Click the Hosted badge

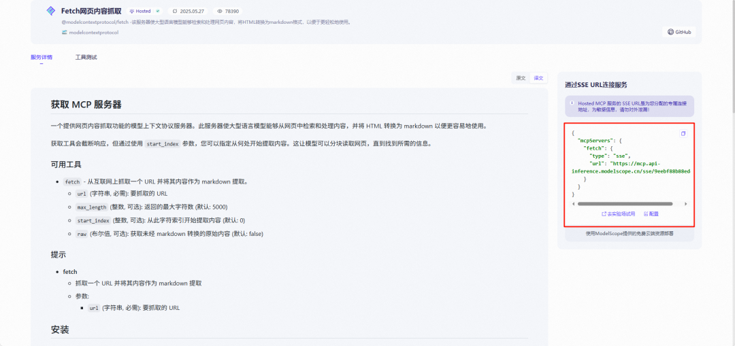pyautogui.click(x=144, y=11)
